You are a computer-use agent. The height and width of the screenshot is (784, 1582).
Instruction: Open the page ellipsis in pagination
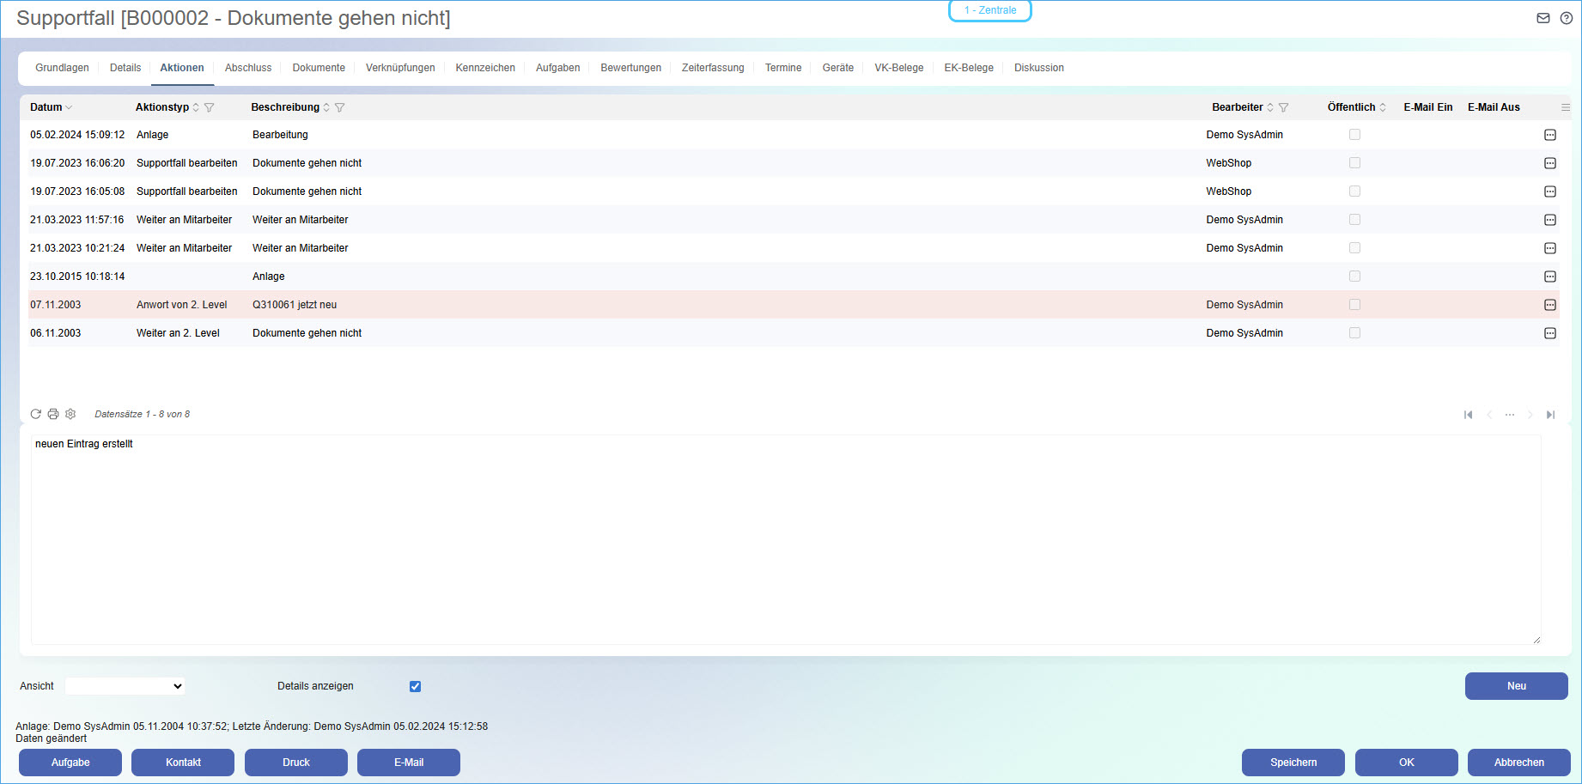tap(1510, 415)
